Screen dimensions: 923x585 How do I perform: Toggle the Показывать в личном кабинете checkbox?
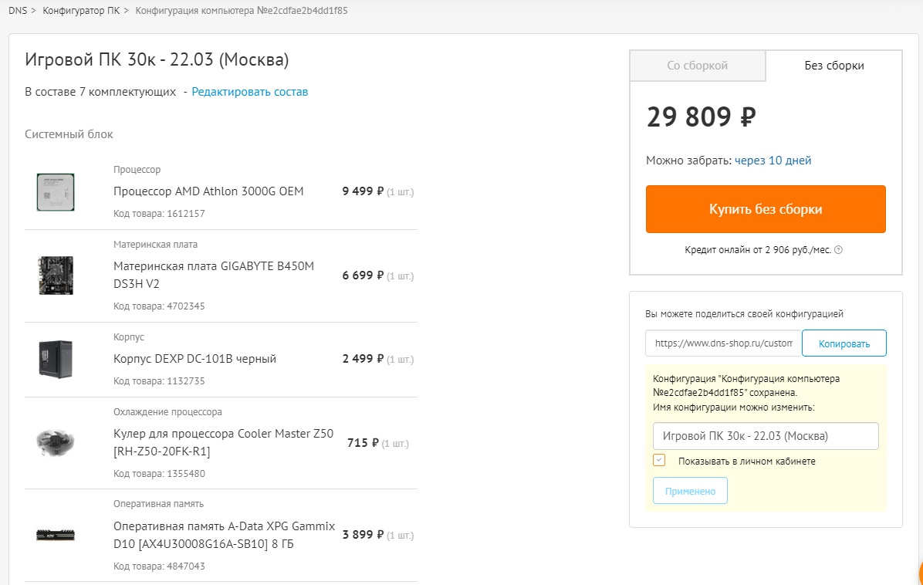click(659, 460)
